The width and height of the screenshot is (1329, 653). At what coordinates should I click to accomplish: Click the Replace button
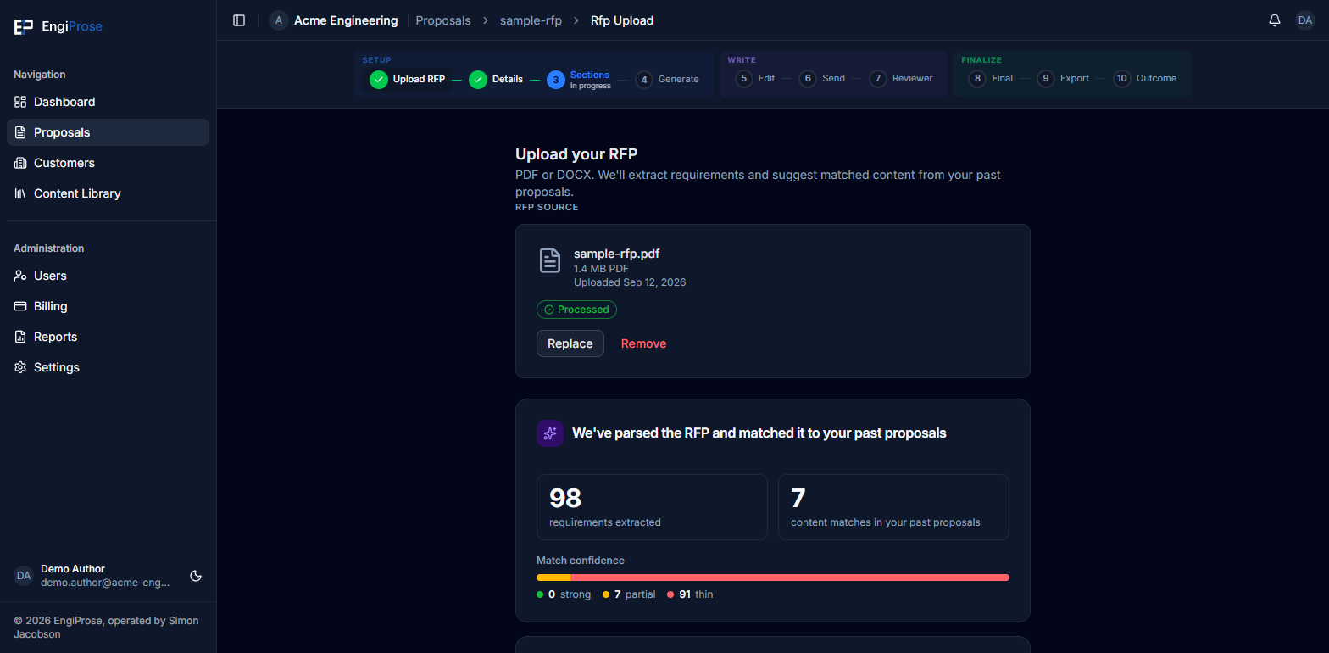(x=570, y=343)
